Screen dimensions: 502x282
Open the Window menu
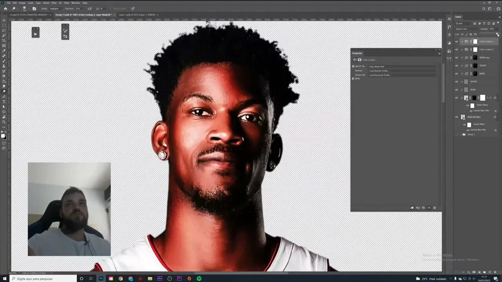76,3
